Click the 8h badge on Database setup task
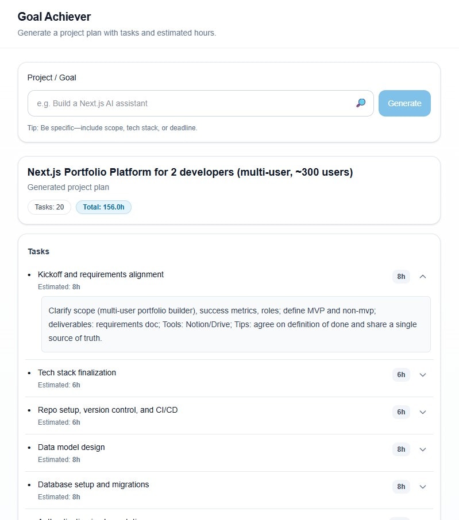The image size is (459, 520). [400, 487]
